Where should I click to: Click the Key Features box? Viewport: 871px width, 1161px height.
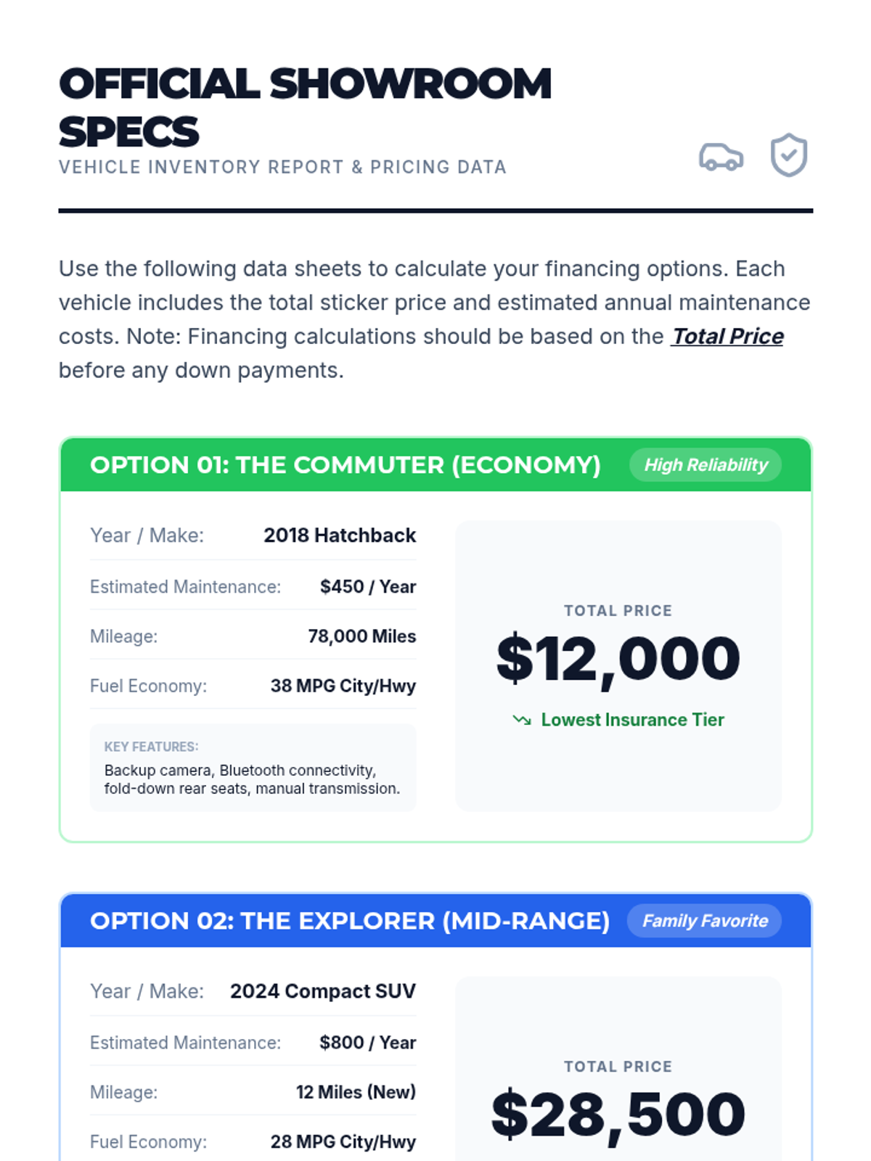[x=253, y=767]
